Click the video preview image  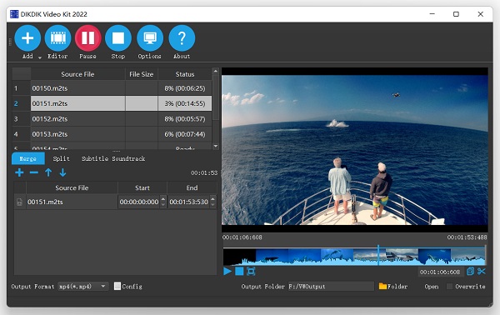pos(355,150)
